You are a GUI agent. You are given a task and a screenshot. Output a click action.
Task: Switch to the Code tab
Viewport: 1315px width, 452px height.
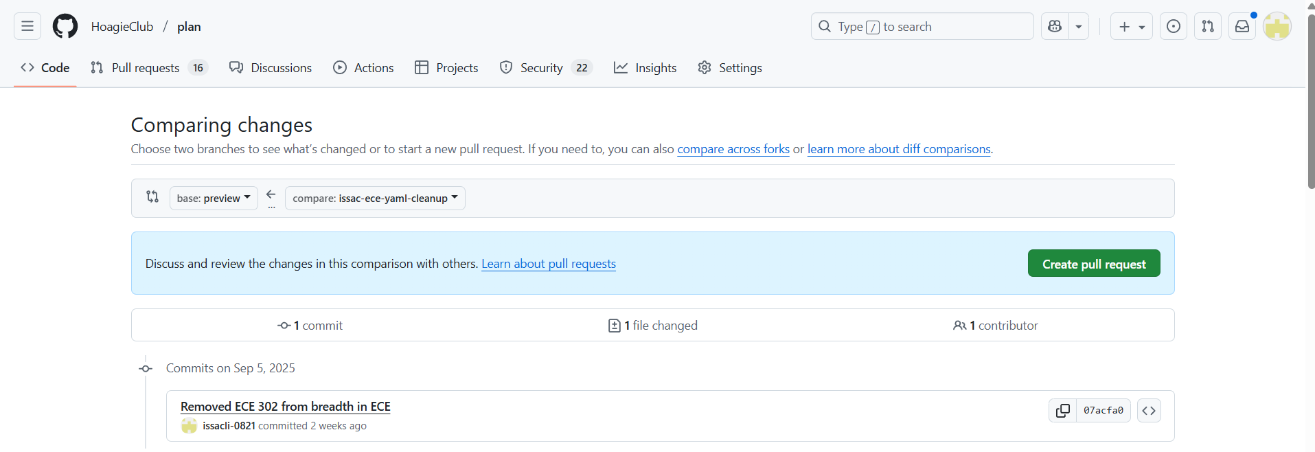tap(45, 67)
